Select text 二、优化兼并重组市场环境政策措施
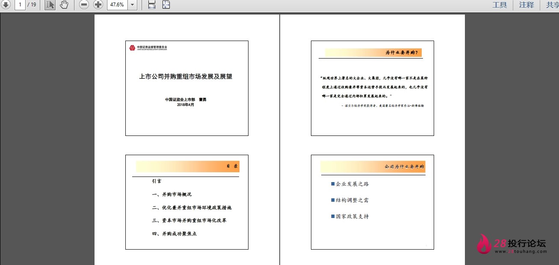 pyautogui.click(x=192, y=208)
